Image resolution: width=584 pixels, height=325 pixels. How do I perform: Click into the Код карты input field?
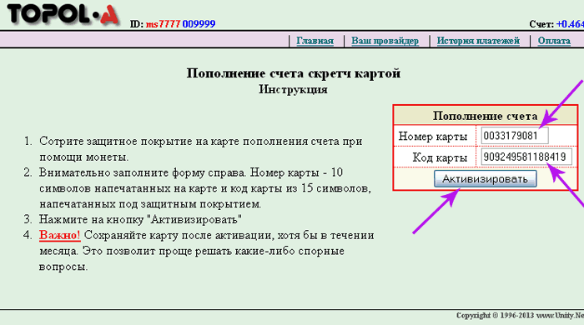coord(526,157)
